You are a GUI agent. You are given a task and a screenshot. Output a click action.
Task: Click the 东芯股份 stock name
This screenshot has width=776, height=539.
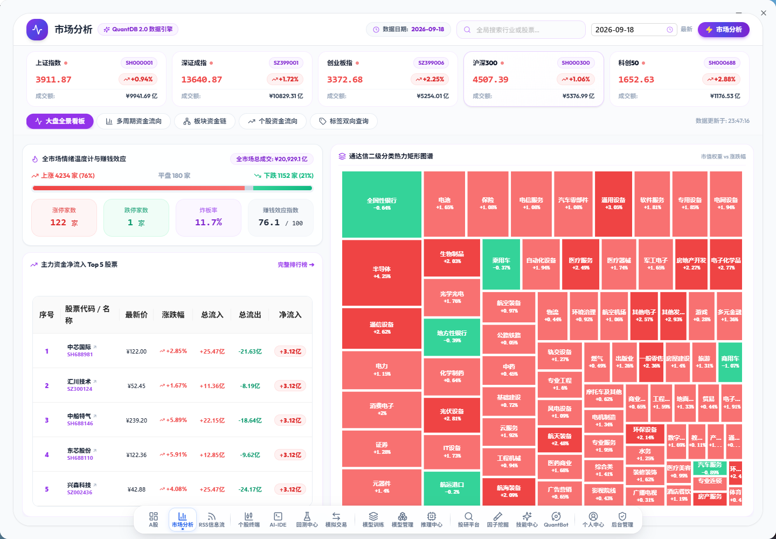tap(79, 451)
